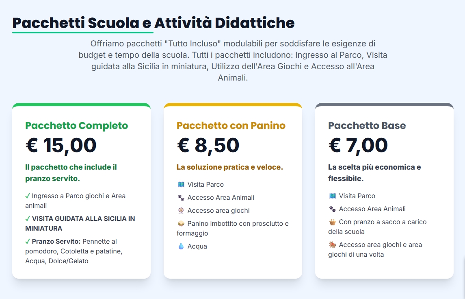465x299 pixels.
Task: Click the Pacchetti Scuola e Attività Didattiche heading
Action: point(153,23)
